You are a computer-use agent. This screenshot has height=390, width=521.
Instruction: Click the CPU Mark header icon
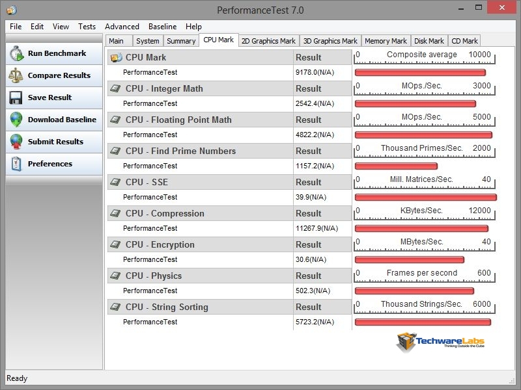coord(117,57)
